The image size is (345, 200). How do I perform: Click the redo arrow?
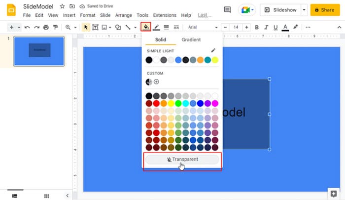(36, 27)
